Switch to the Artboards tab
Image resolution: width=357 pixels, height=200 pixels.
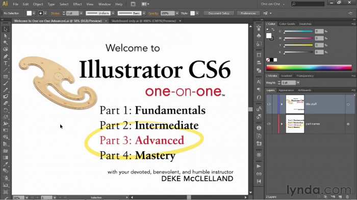pyautogui.click(x=304, y=90)
